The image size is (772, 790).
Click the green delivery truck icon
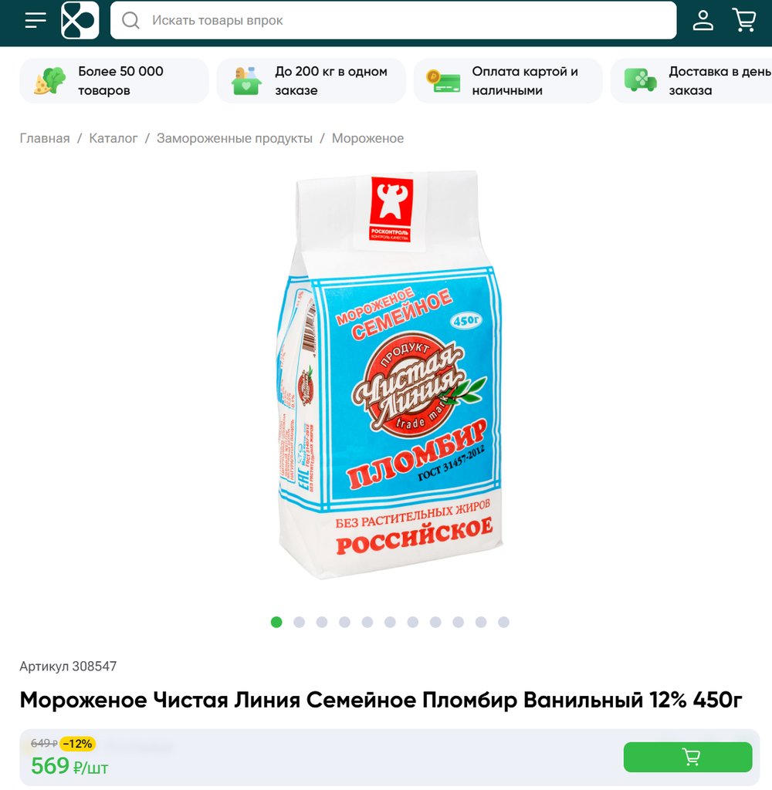click(641, 80)
